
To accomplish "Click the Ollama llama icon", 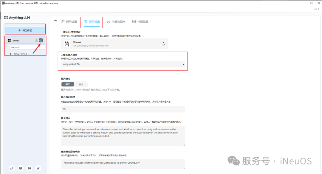I will click(x=67, y=44).
